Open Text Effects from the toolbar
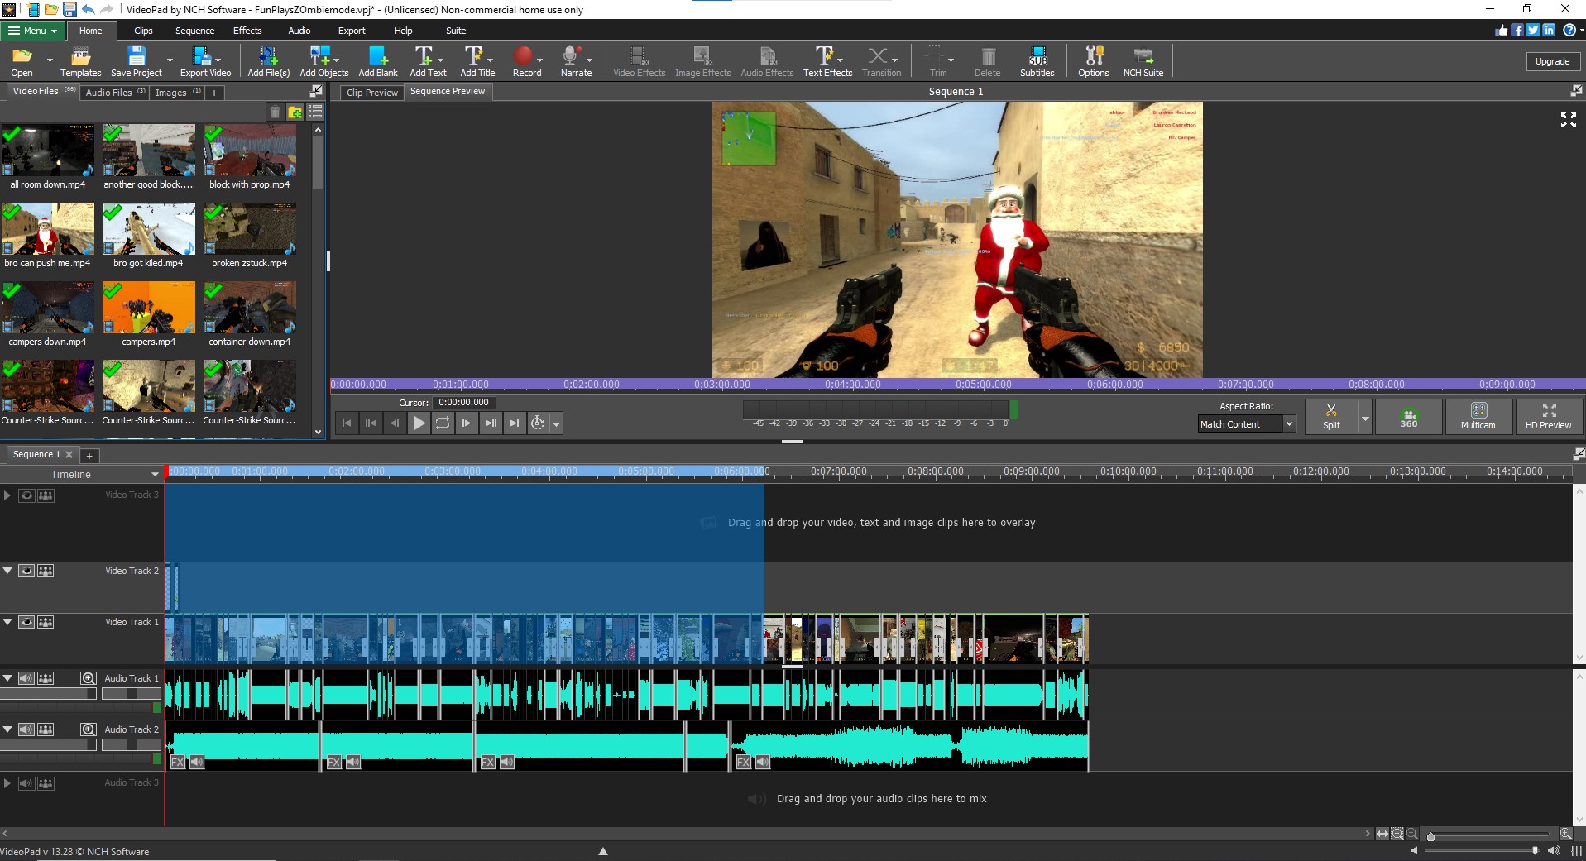The width and height of the screenshot is (1586, 861). coord(827,61)
